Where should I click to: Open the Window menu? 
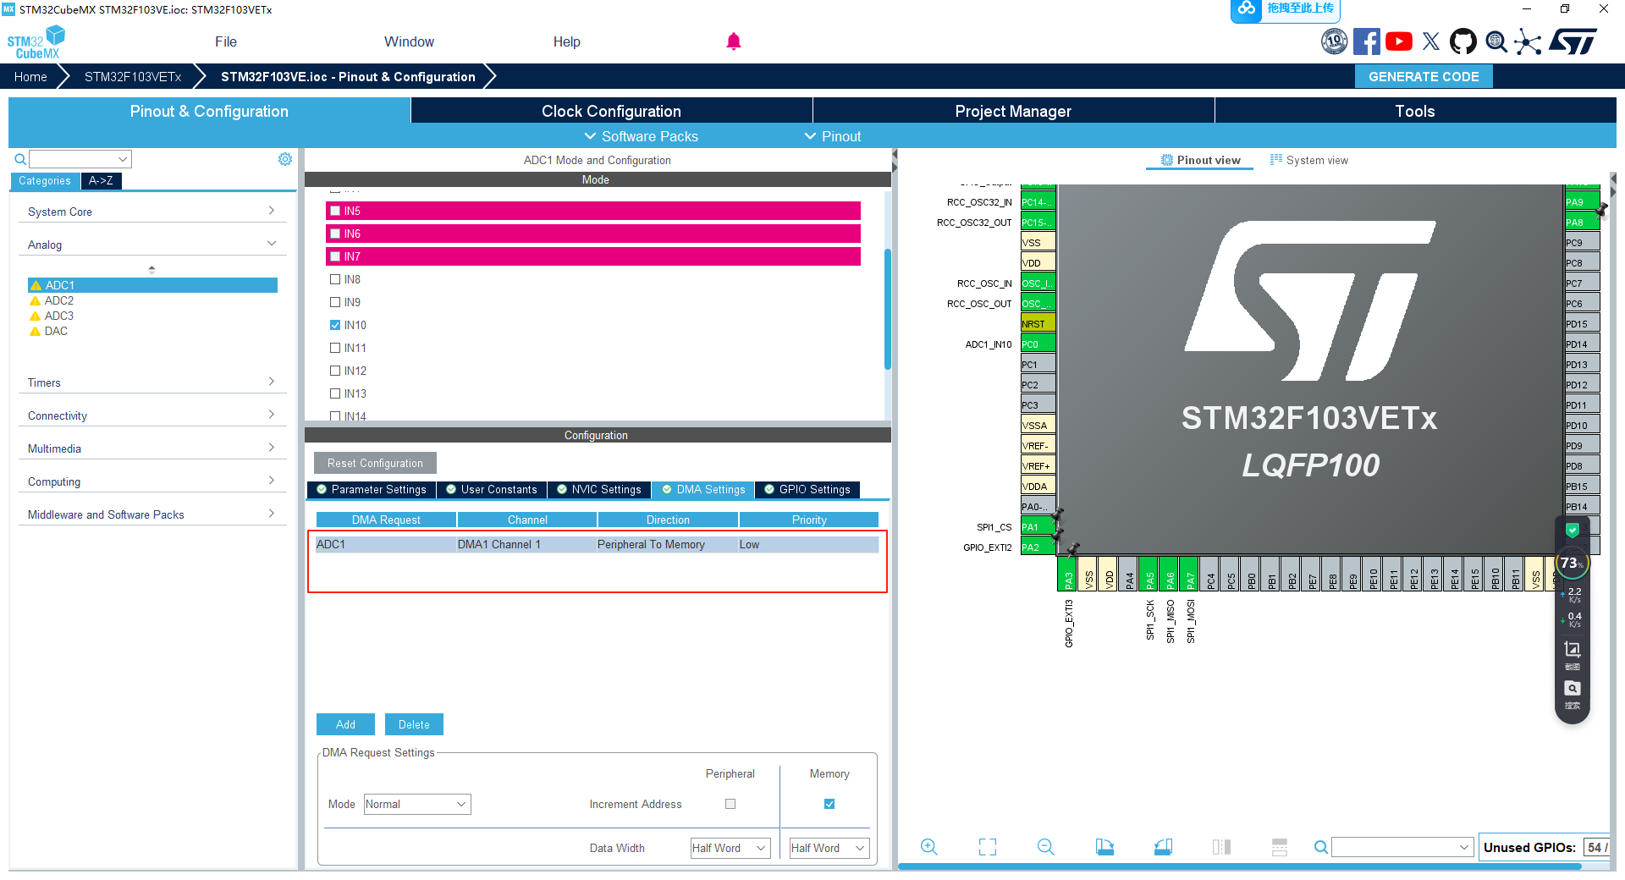click(409, 41)
